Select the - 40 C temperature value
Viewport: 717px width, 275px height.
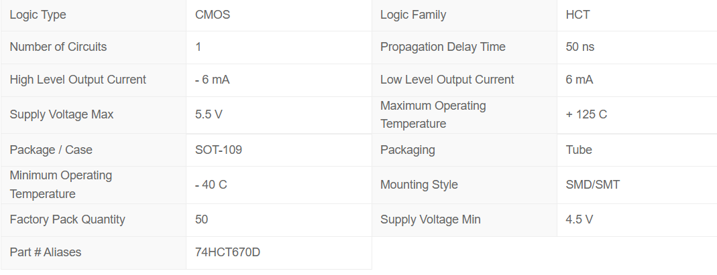click(x=211, y=185)
